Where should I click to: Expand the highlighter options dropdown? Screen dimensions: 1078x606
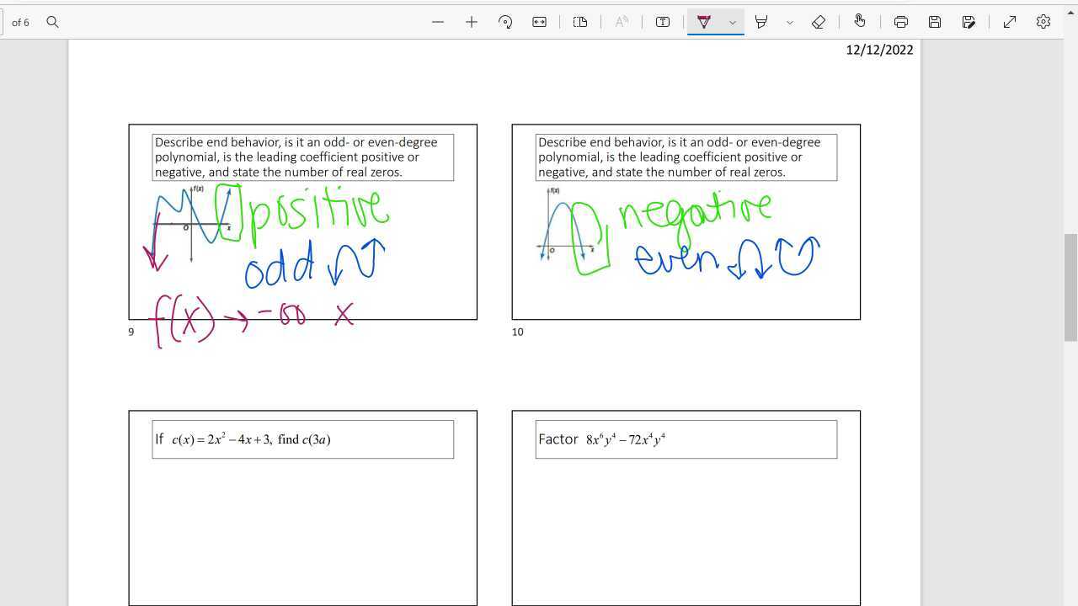(789, 22)
